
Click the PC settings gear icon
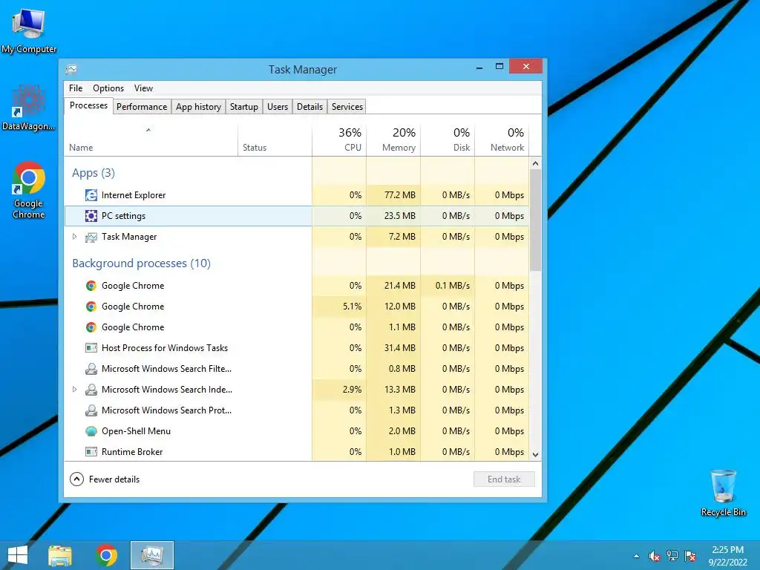(x=91, y=216)
